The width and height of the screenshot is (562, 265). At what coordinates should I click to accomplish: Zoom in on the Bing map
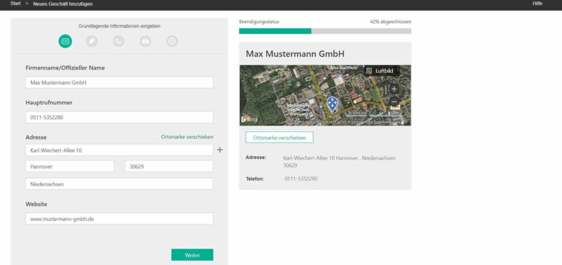(x=394, y=89)
